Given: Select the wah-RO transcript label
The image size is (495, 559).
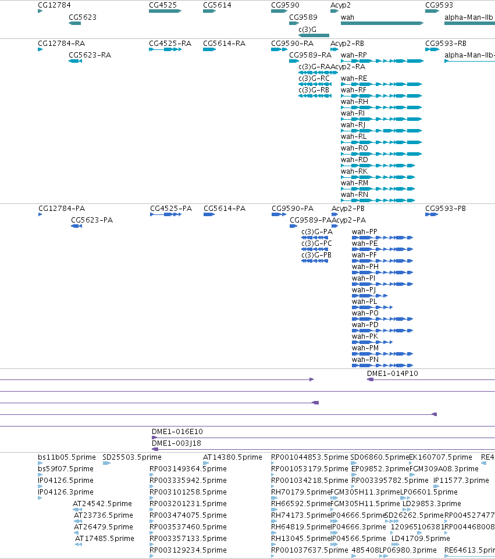Looking at the screenshot, I should pyautogui.click(x=354, y=148).
